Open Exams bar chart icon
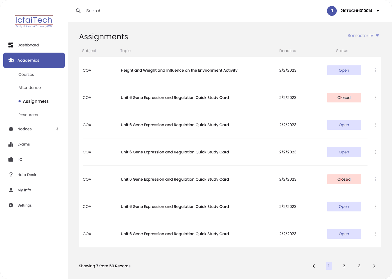Image resolution: width=392 pixels, height=279 pixels. click(x=11, y=144)
